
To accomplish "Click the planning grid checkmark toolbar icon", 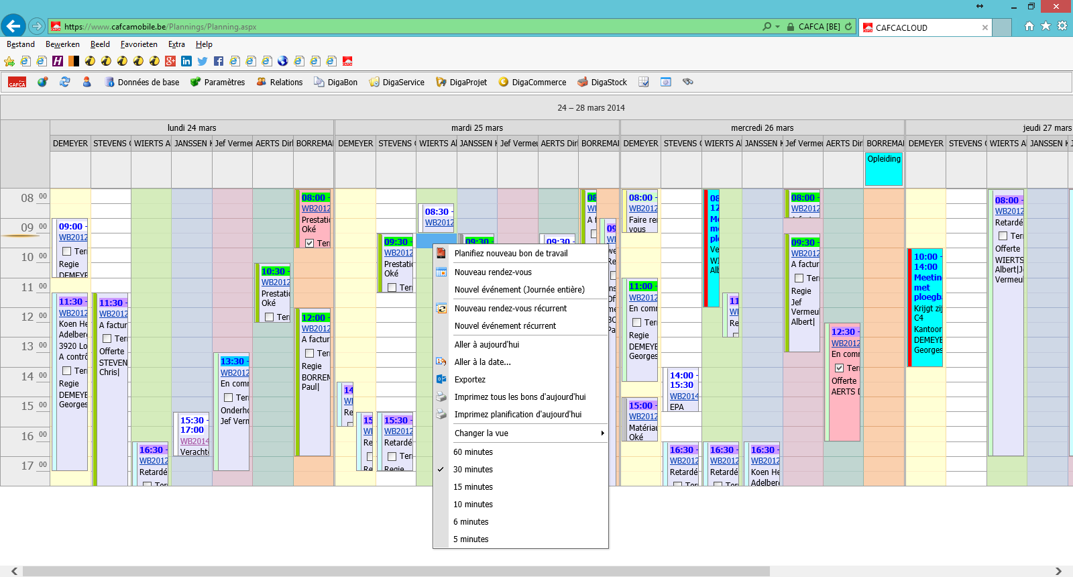I will 644,82.
